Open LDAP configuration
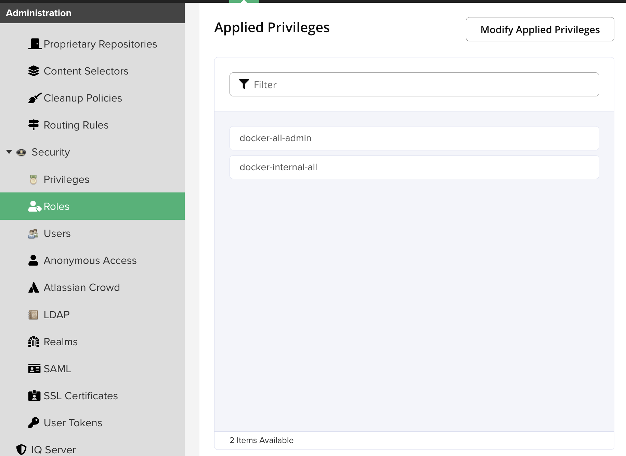Viewport: 626px width, 456px height. (56, 314)
